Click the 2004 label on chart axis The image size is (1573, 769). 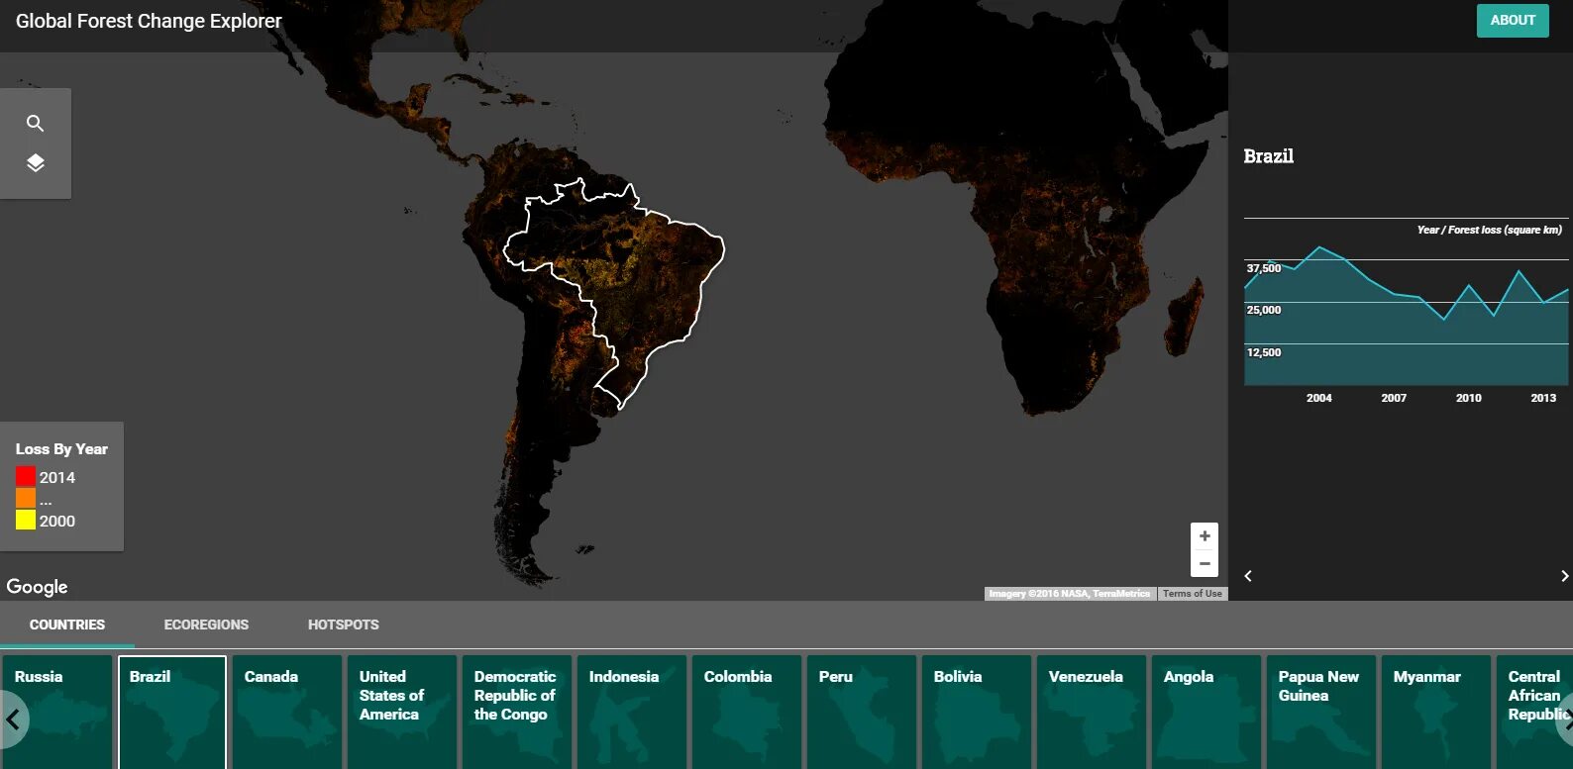1319,398
